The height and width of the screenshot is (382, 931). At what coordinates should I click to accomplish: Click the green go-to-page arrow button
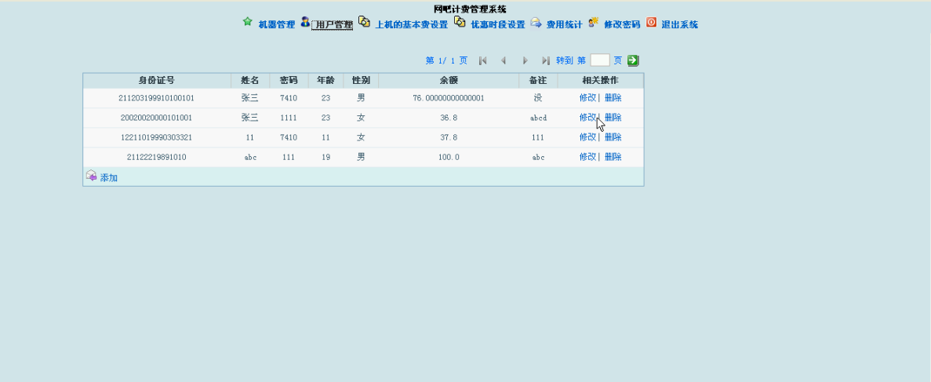tap(633, 60)
